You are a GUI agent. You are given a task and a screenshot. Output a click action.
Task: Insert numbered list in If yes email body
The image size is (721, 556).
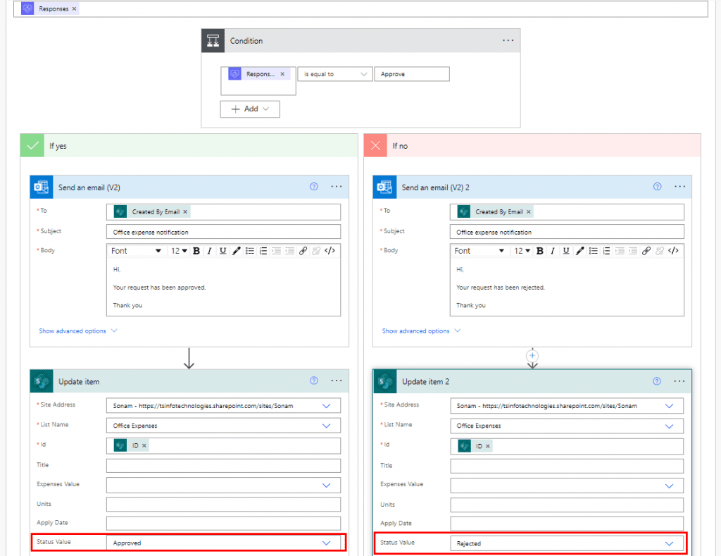(x=263, y=251)
